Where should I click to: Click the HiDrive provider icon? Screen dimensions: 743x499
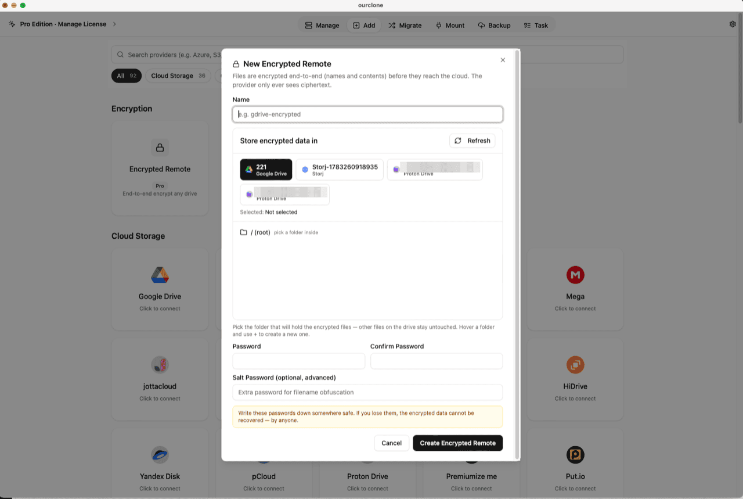(x=575, y=365)
